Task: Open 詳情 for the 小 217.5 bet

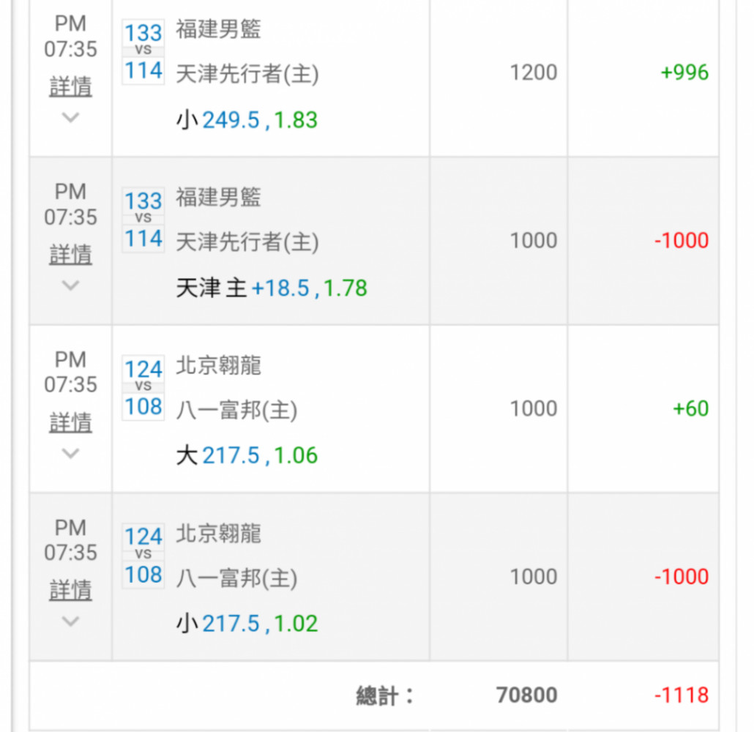Action: [71, 590]
